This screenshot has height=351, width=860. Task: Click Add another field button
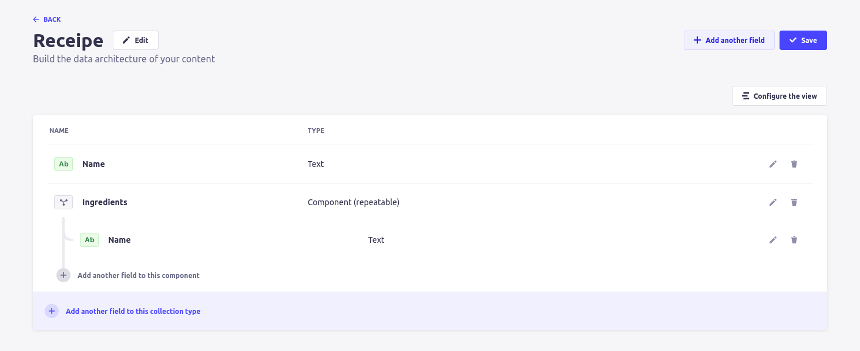coord(729,40)
